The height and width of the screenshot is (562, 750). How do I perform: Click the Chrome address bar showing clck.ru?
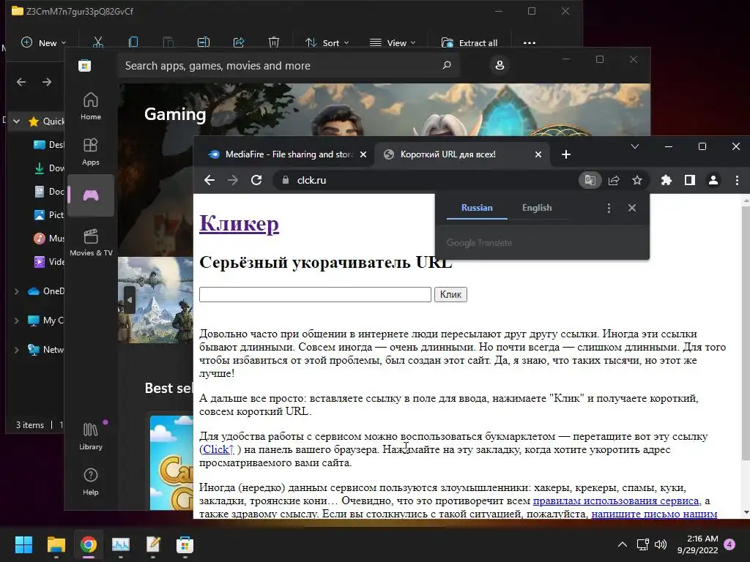coord(427,180)
